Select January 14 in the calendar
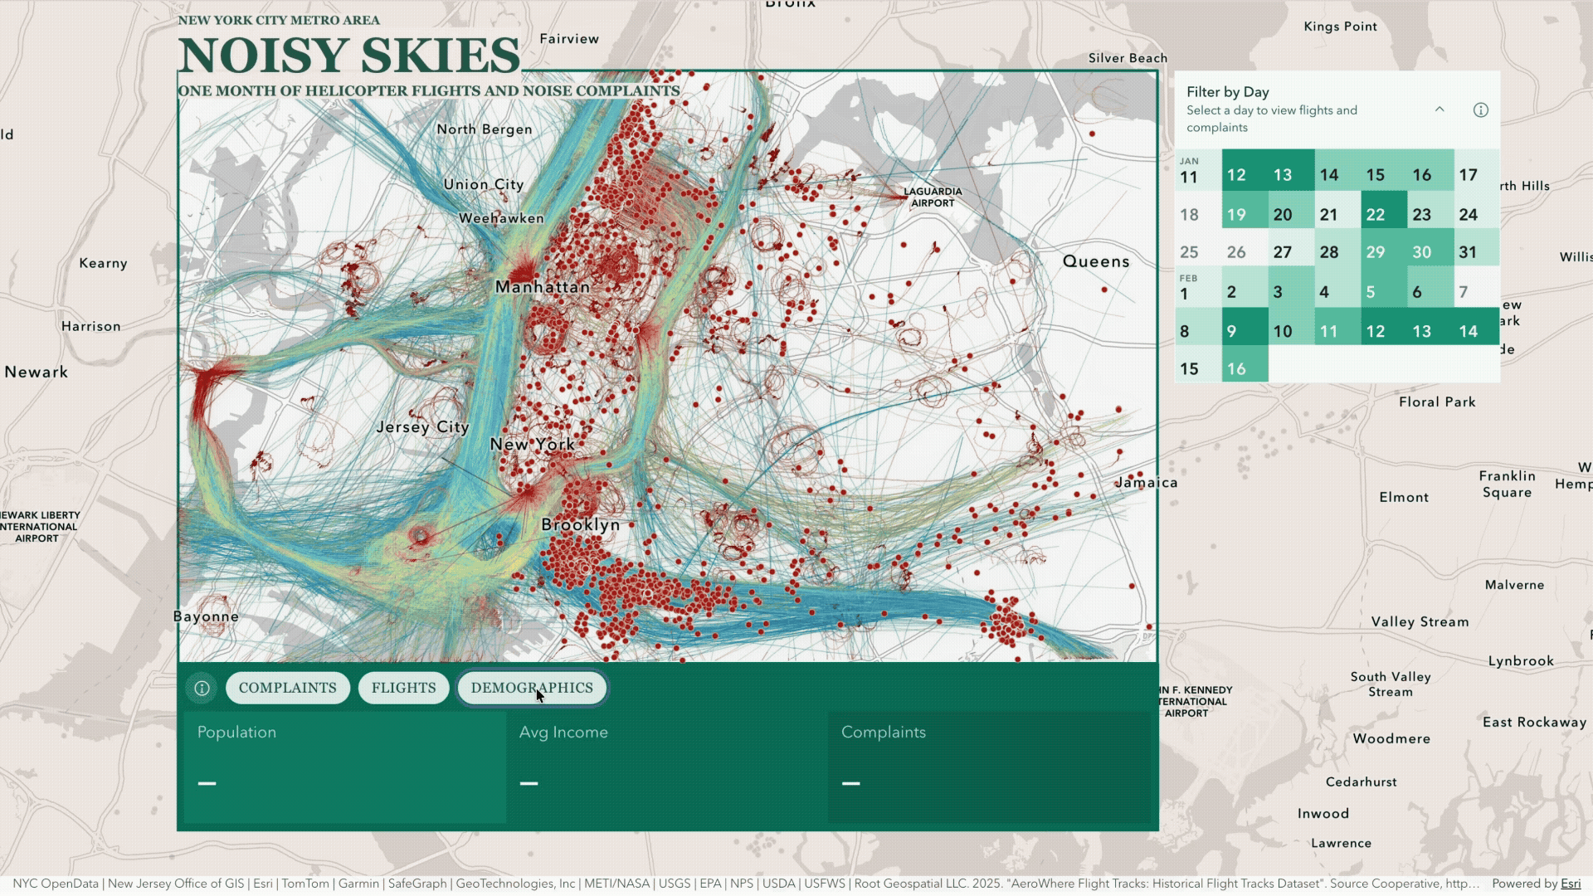This screenshot has height=896, width=1593. click(1337, 170)
